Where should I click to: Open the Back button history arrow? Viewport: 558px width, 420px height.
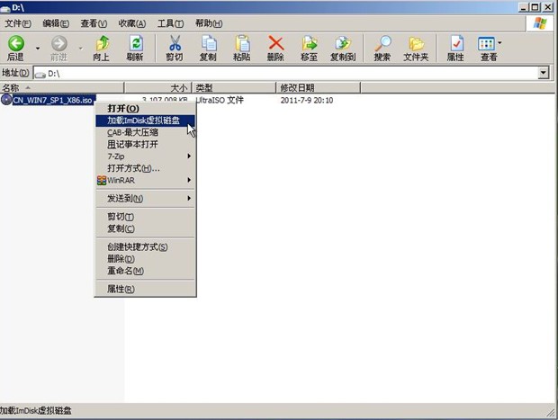coord(38,48)
